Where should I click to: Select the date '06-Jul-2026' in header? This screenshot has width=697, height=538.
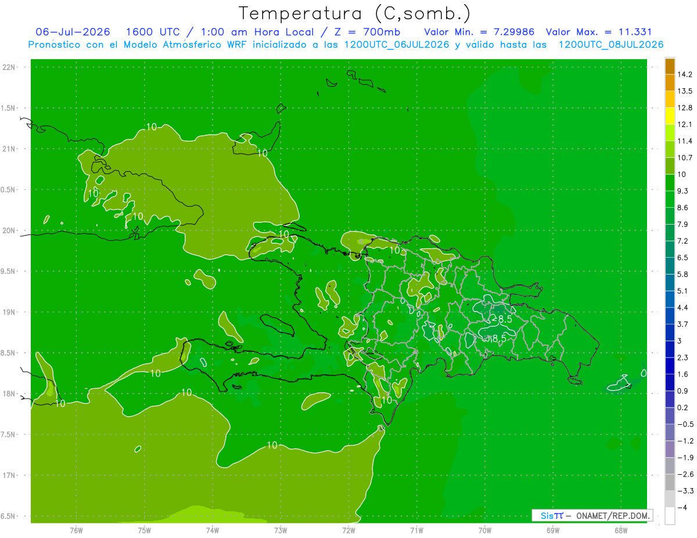click(73, 32)
